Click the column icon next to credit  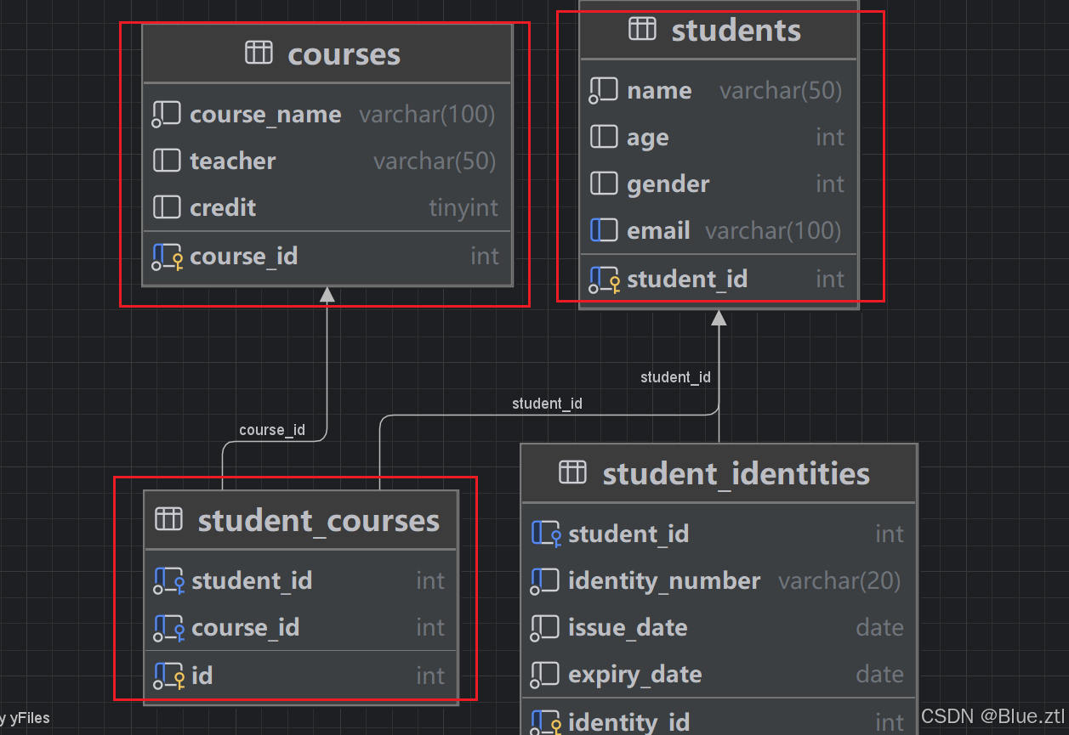coord(167,206)
